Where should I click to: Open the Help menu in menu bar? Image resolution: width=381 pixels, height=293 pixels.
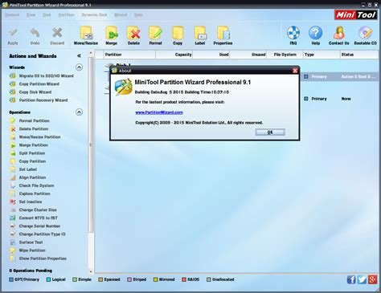pyautogui.click(x=138, y=15)
